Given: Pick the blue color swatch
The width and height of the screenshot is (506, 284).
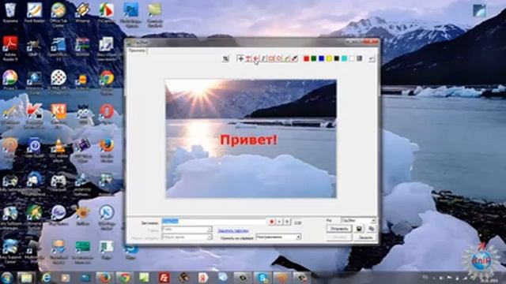Looking at the screenshot, I should [x=322, y=58].
